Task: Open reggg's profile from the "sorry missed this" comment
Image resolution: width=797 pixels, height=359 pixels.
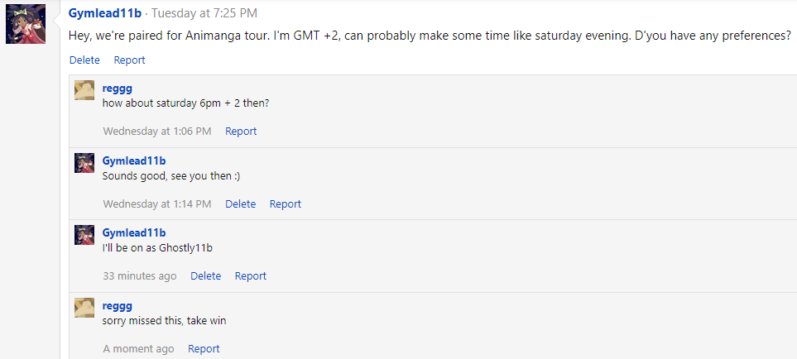Action: click(x=118, y=305)
